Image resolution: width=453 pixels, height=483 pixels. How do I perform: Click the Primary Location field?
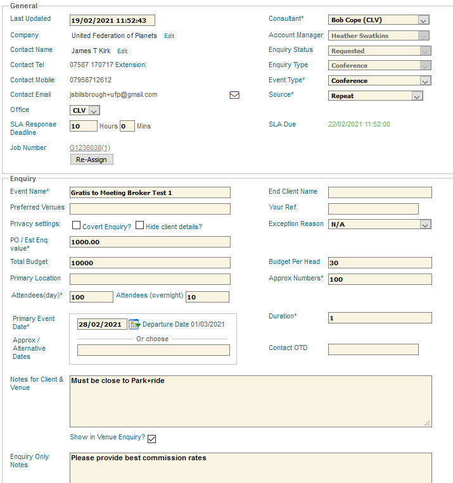click(x=150, y=279)
